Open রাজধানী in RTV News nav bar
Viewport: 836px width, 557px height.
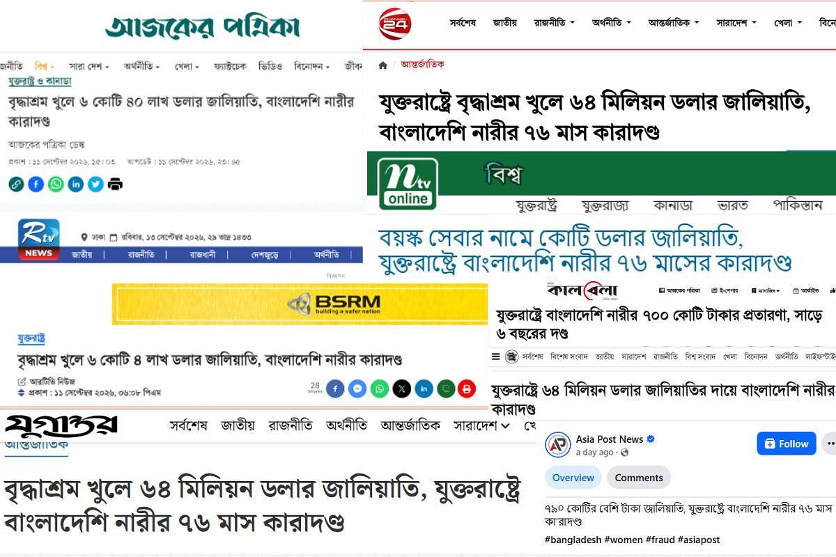(203, 255)
